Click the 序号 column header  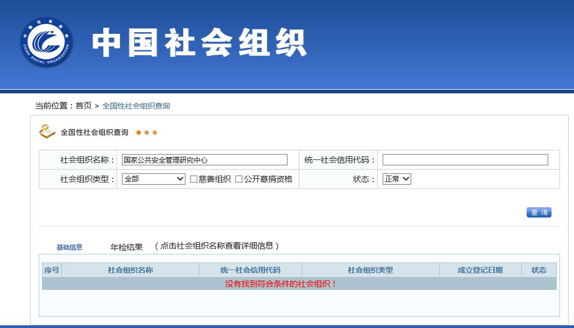pos(52,270)
